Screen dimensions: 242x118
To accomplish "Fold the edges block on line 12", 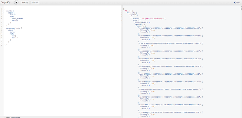I will 3,30.
